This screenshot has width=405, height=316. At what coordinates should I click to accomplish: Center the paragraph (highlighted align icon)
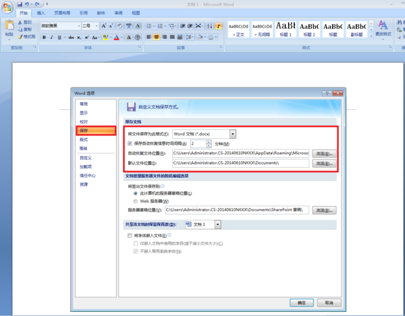[157, 37]
